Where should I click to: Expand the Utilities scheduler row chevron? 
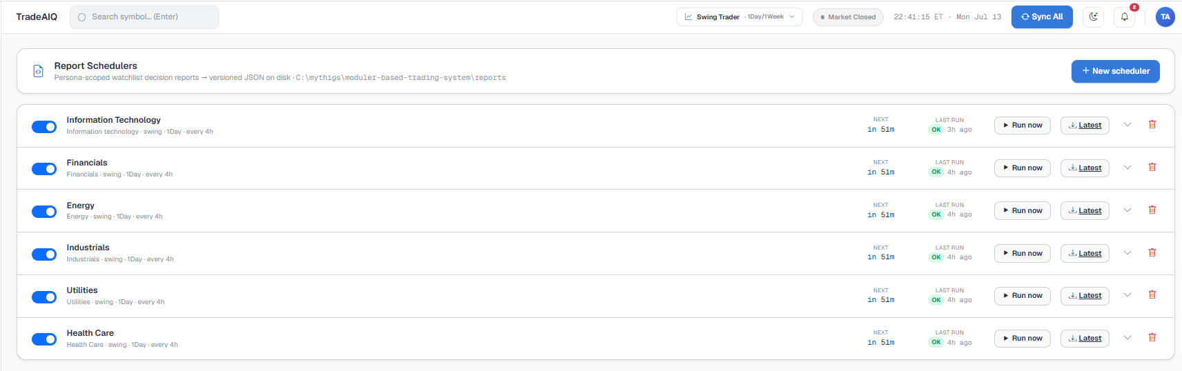[1127, 295]
